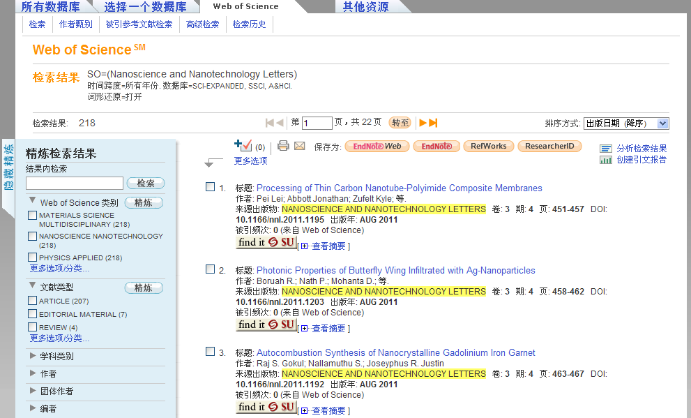This screenshot has width=691, height=418.
Task: Save to ResearcherID button
Action: click(549, 147)
